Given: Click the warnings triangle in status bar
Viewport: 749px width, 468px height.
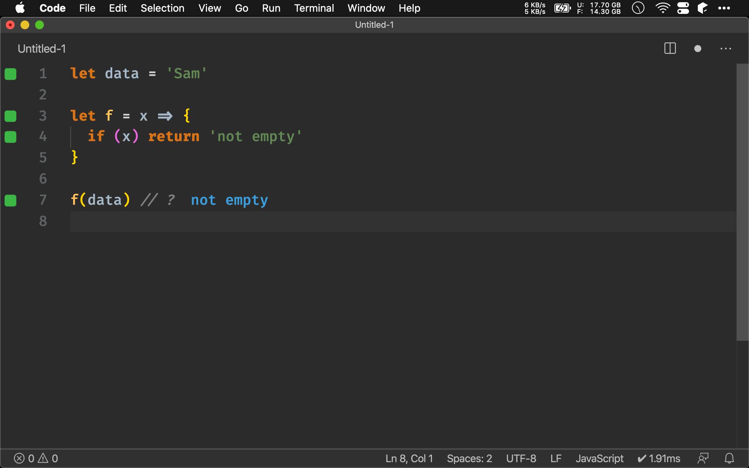Looking at the screenshot, I should click(x=43, y=458).
